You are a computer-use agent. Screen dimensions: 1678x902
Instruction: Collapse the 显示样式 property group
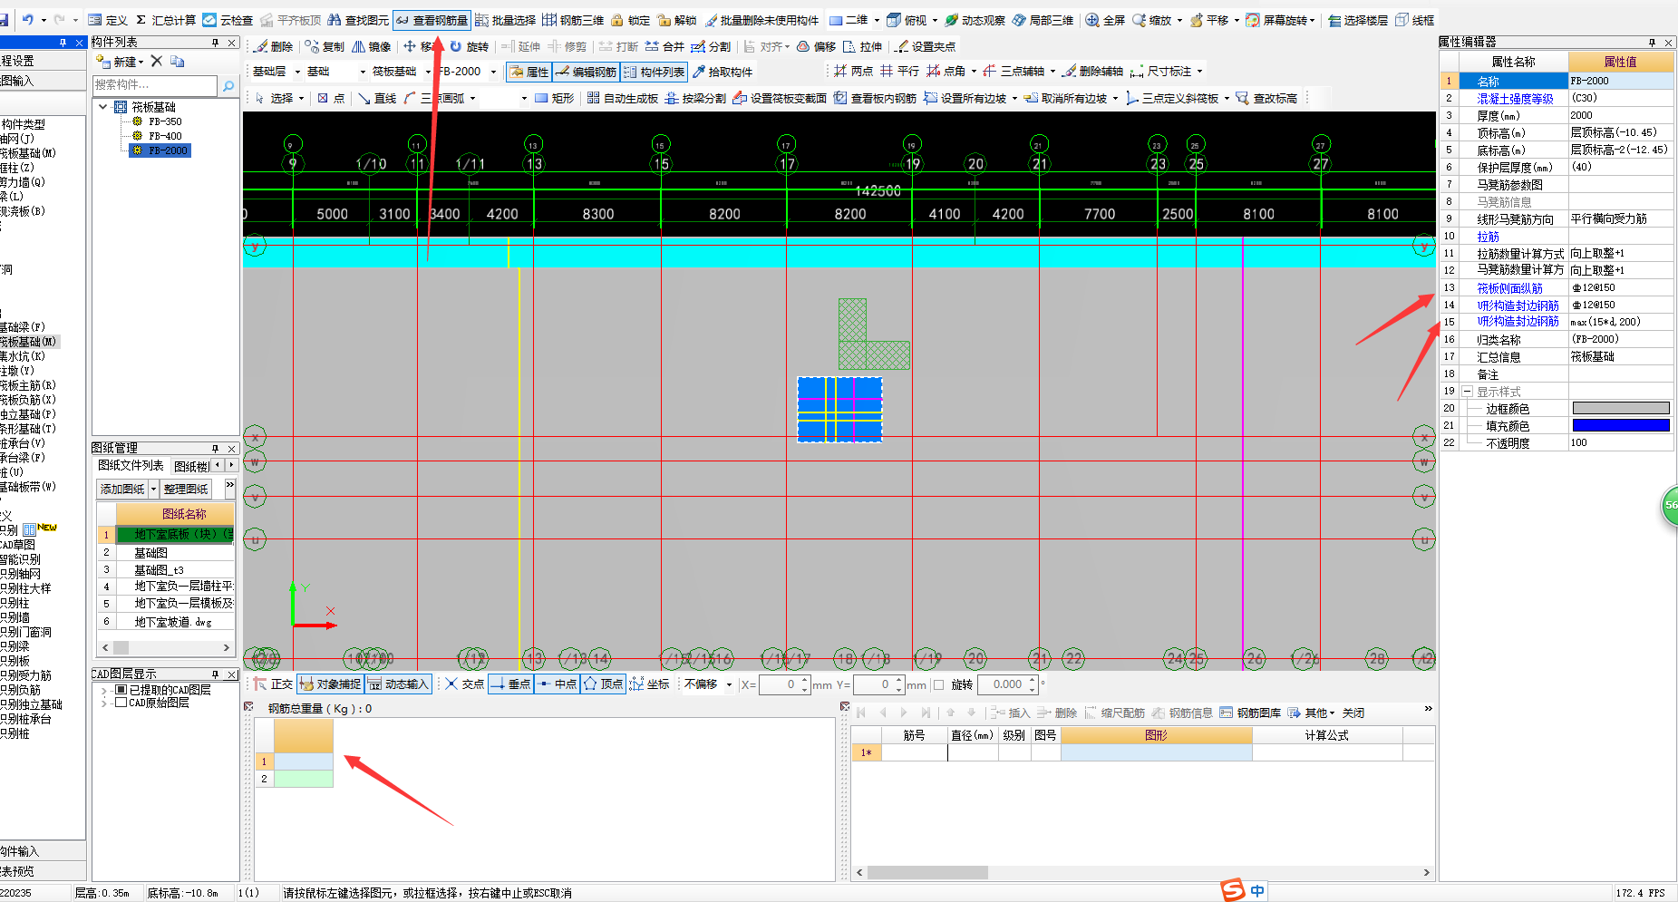point(1467,392)
